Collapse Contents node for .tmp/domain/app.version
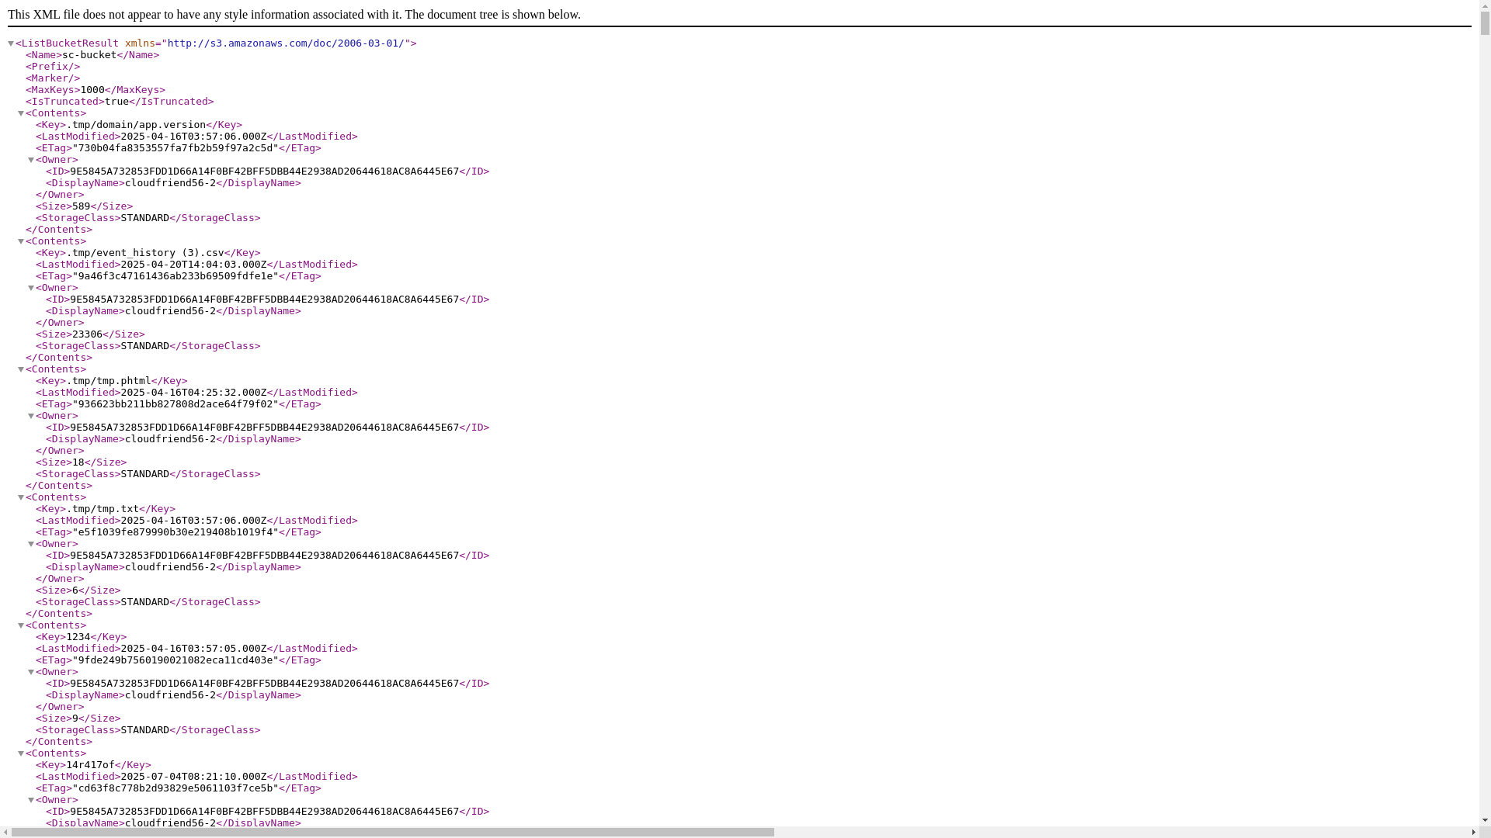The height and width of the screenshot is (838, 1491). tap(21, 113)
